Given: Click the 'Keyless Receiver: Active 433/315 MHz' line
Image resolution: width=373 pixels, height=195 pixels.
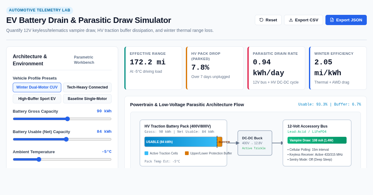Looking at the screenshot, I should click(x=315, y=154).
